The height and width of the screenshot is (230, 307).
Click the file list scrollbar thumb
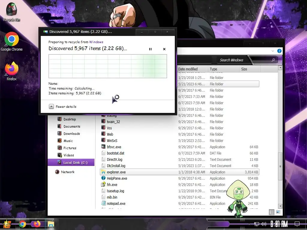(280, 167)
